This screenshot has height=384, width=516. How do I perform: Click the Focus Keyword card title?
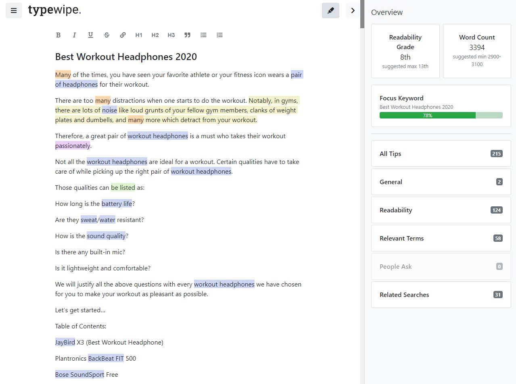coord(401,98)
